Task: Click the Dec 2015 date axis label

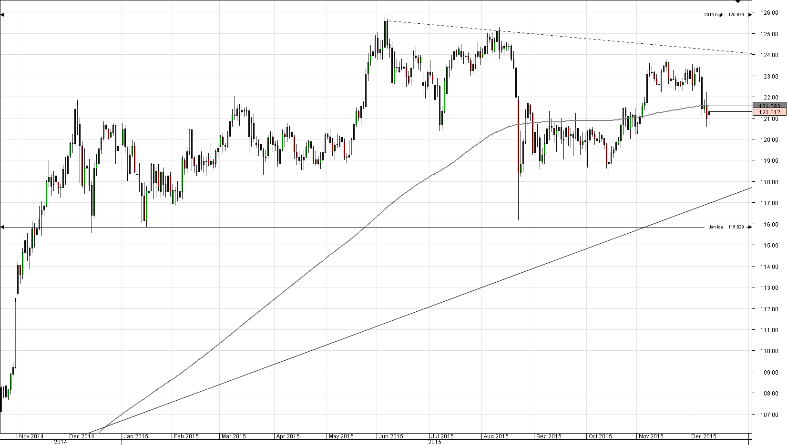Action: tap(704, 436)
